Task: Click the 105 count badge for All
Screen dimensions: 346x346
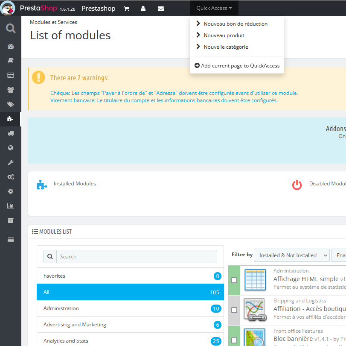Action: 214,292
